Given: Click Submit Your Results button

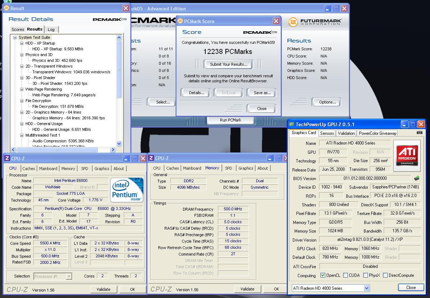Looking at the screenshot, I should [228, 64].
